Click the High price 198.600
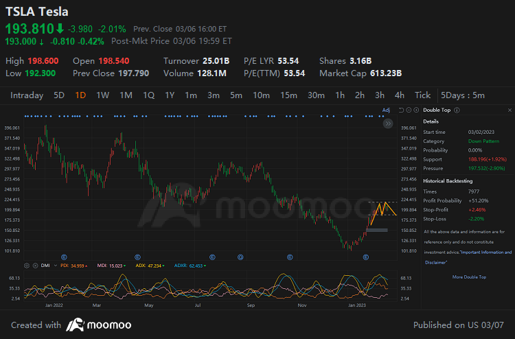The height and width of the screenshot is (339, 515). [43, 60]
